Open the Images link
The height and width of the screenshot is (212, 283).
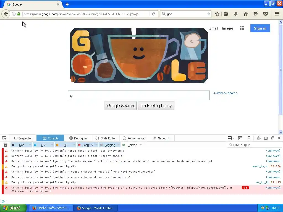(x=228, y=28)
